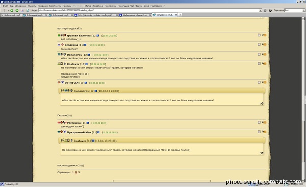306x187 pixels.
Task: Click the new tab icon after the last tab
Action: [180, 15]
